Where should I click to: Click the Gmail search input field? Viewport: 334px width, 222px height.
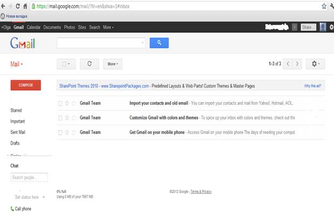101,43
